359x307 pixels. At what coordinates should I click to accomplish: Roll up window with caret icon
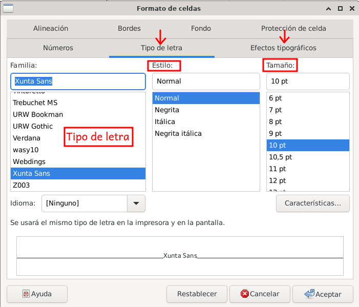329,9
